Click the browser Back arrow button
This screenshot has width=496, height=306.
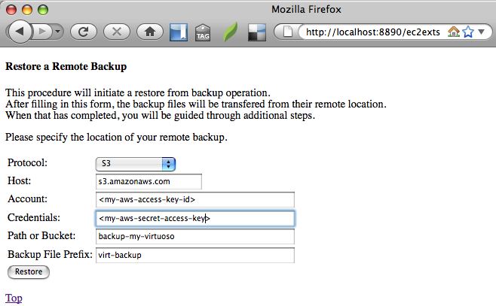(x=20, y=32)
